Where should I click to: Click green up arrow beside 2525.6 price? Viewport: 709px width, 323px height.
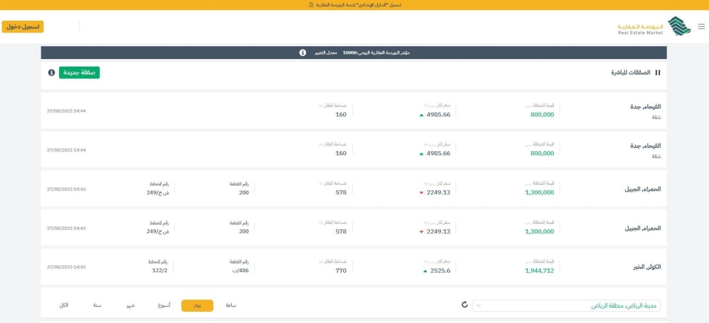coord(425,271)
